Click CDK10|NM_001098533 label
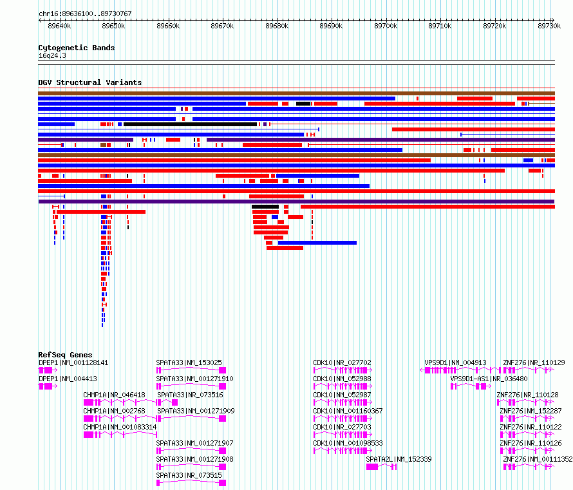This screenshot has width=573, height=490. (x=348, y=443)
